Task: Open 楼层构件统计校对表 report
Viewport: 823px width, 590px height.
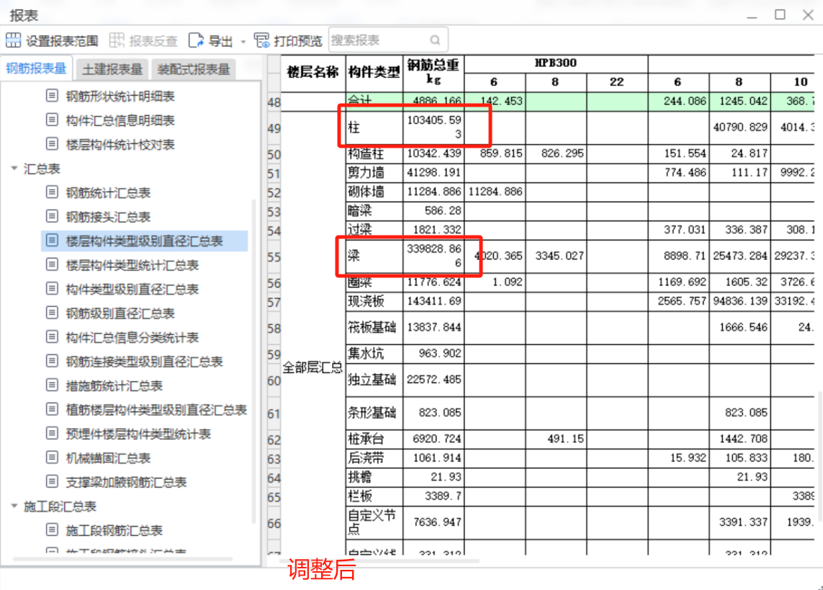Action: [x=120, y=144]
